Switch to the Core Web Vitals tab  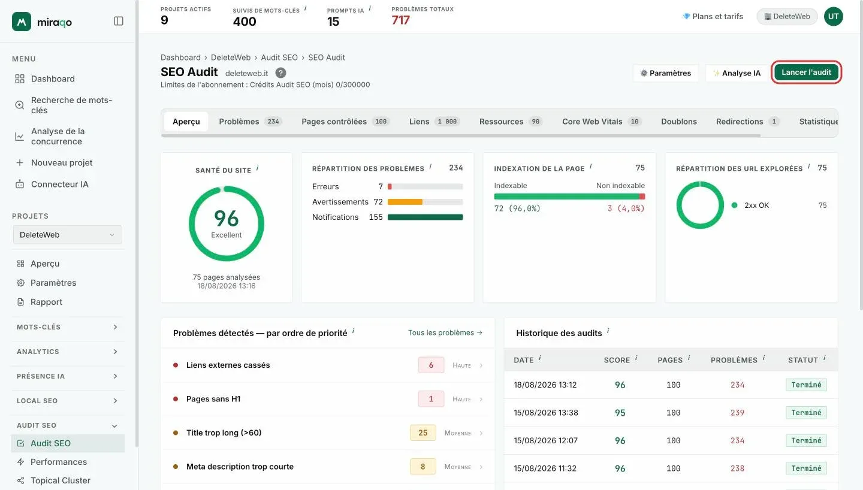(602, 122)
